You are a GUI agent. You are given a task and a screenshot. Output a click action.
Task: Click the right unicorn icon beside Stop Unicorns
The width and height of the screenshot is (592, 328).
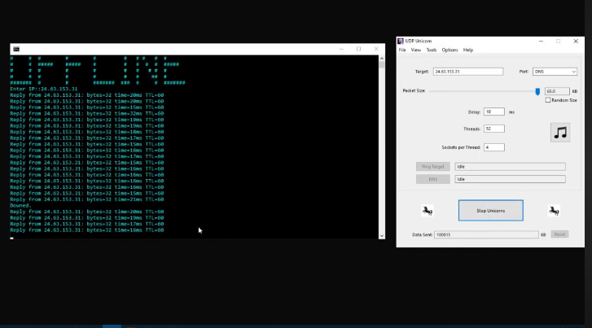click(554, 211)
